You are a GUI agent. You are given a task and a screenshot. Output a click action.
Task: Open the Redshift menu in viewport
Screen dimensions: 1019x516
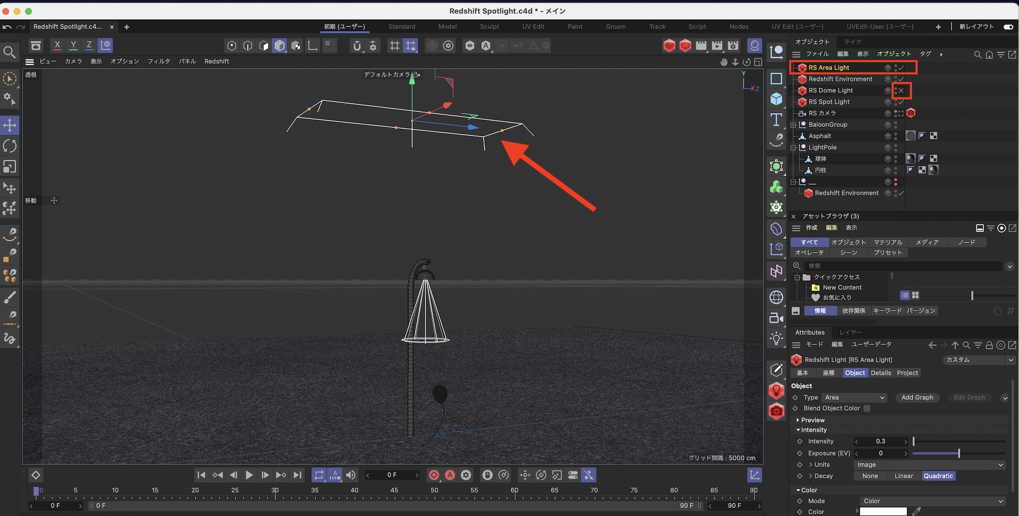[217, 61]
